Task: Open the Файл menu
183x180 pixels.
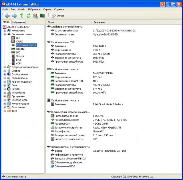Action: tap(5, 9)
